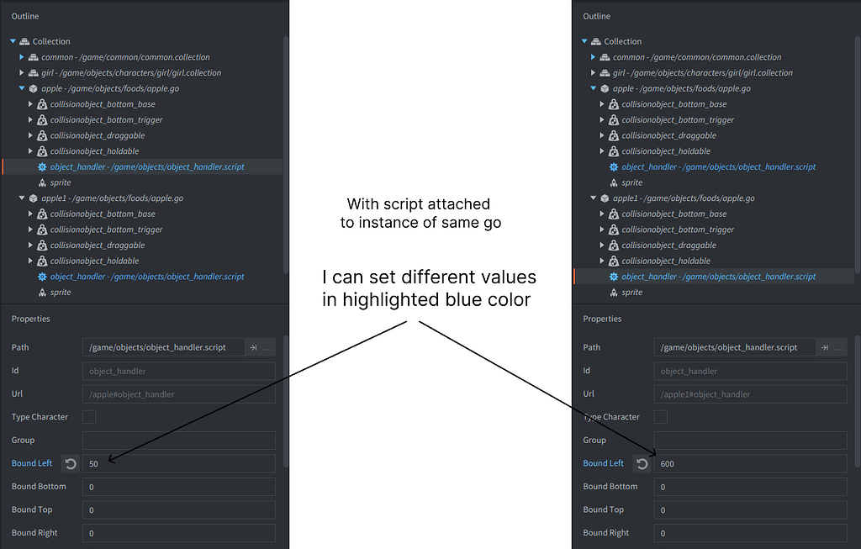Enable the Type Character checkbox on left panel
861x549 pixels.
87,416
